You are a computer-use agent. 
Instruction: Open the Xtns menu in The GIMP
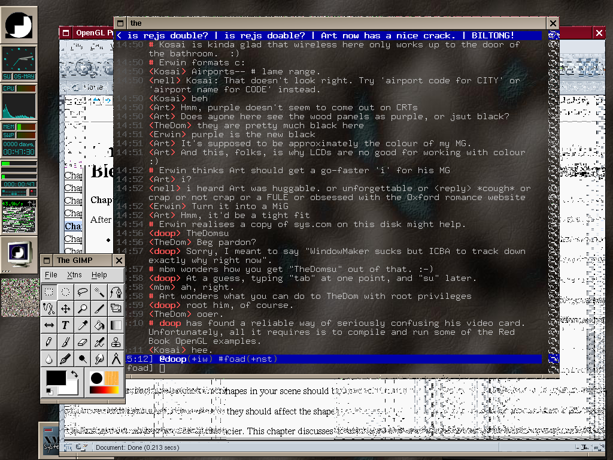(x=74, y=275)
